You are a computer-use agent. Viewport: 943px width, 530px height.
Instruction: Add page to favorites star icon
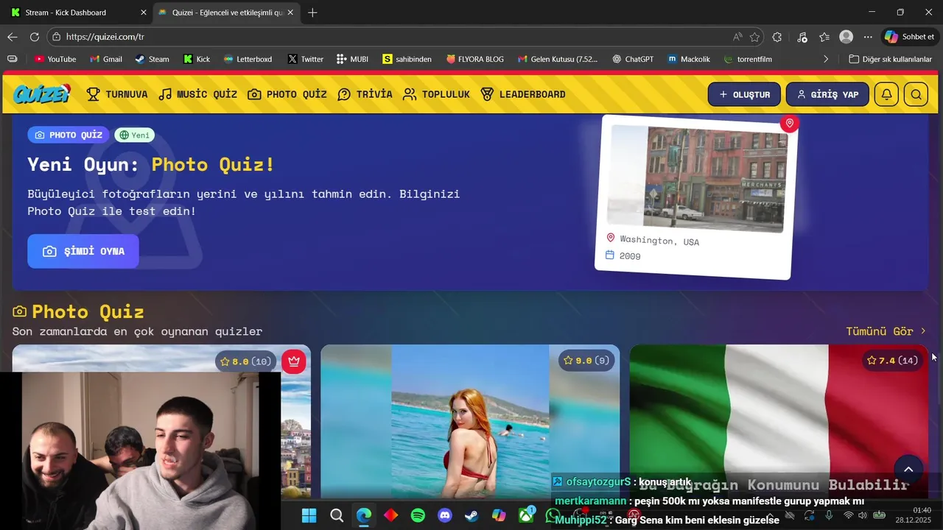click(755, 37)
